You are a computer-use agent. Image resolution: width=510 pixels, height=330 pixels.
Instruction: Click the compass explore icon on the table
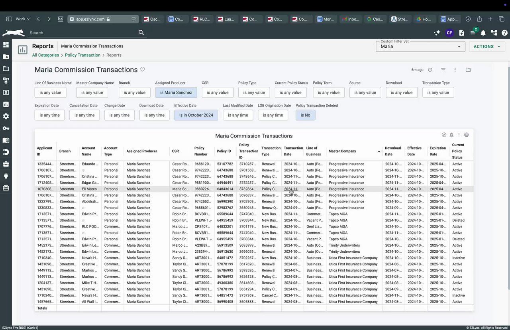444,135
